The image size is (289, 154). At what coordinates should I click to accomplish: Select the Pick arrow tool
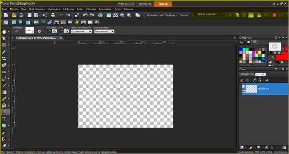coord(4,38)
